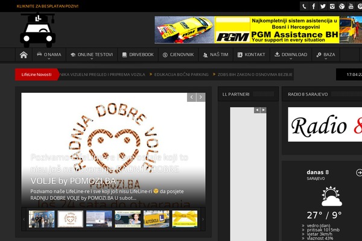362x241 pixels.
Task: Select the heart logo thumbnail
Action: tap(71, 219)
